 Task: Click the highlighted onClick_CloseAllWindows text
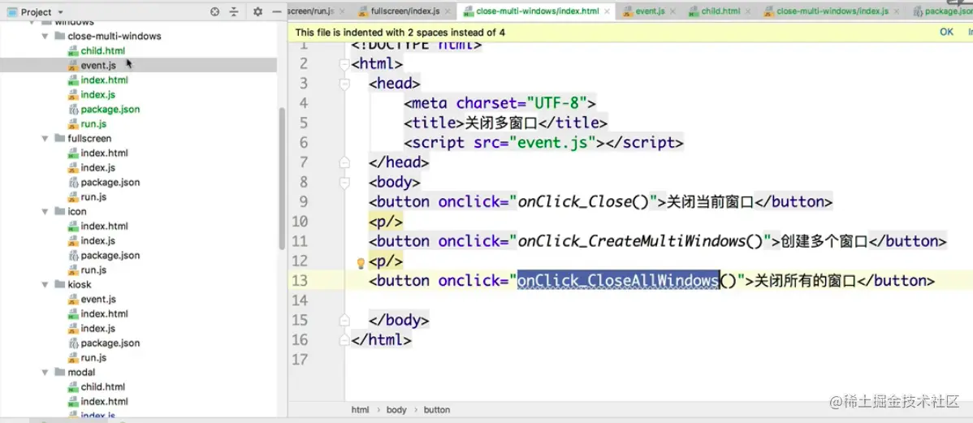(618, 280)
